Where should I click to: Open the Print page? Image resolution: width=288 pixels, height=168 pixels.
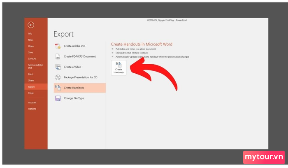click(30, 74)
